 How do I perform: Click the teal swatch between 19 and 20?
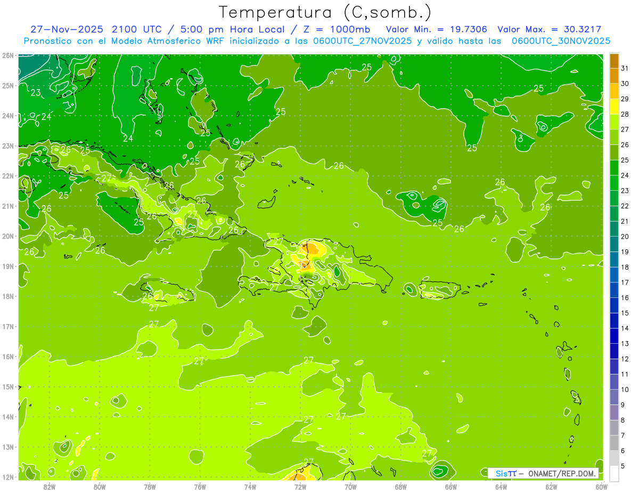tap(614, 244)
